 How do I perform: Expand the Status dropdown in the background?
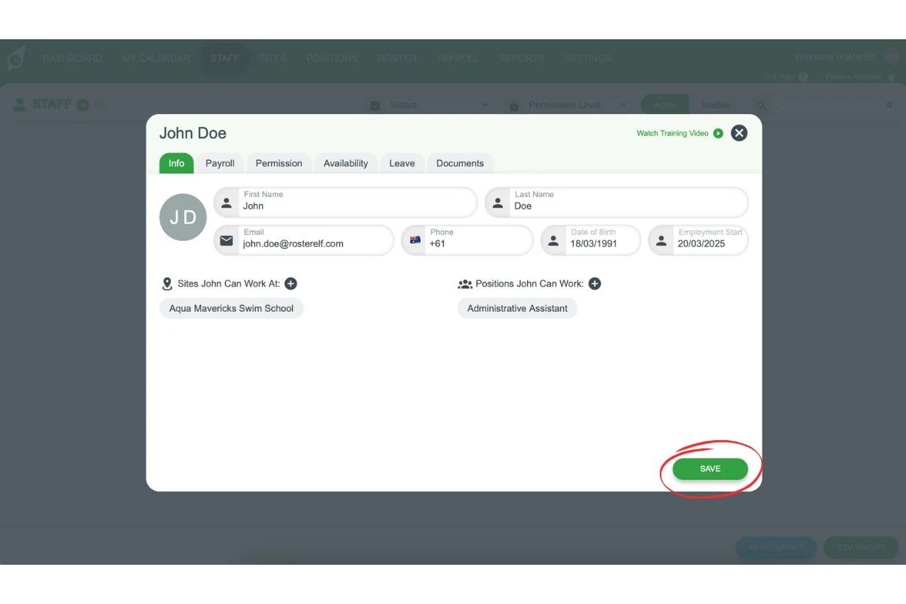(433, 105)
